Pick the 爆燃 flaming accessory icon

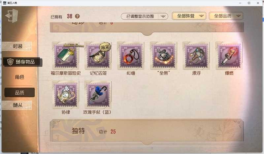click(x=229, y=56)
